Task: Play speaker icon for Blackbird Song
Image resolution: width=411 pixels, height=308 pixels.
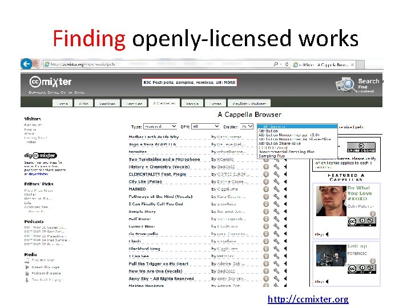Action: pyautogui.click(x=285, y=249)
